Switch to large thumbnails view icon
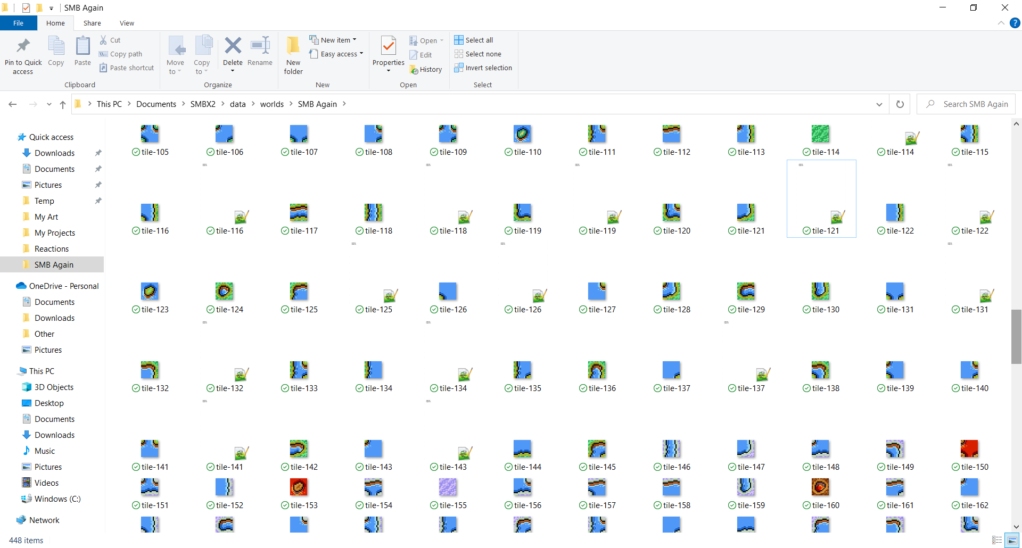This screenshot has width=1022, height=548. click(x=1011, y=540)
